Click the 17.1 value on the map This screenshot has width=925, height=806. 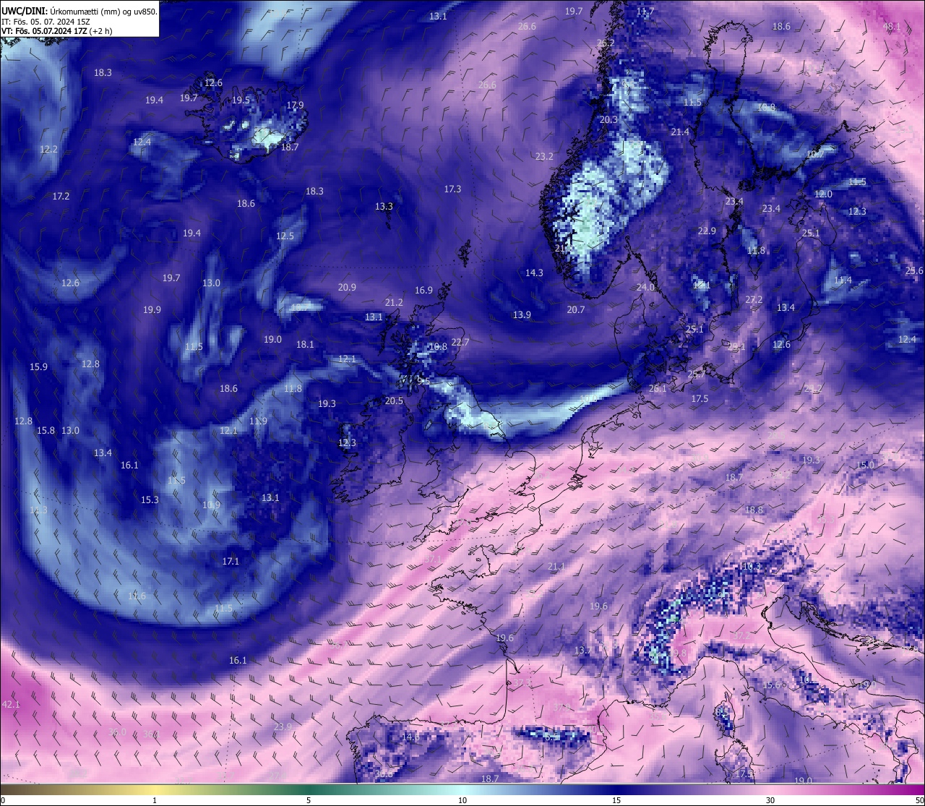[231, 562]
